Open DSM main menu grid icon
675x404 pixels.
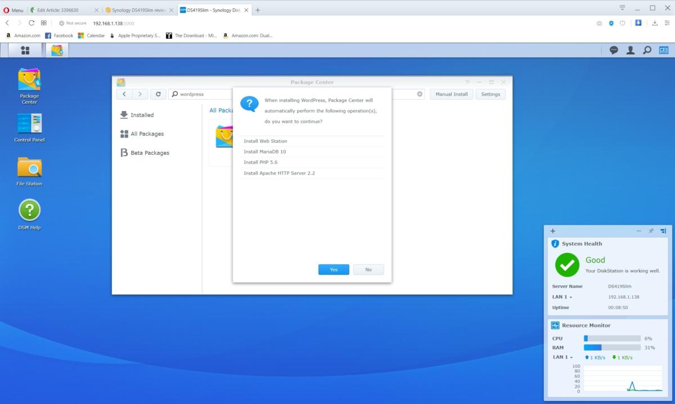coord(25,50)
